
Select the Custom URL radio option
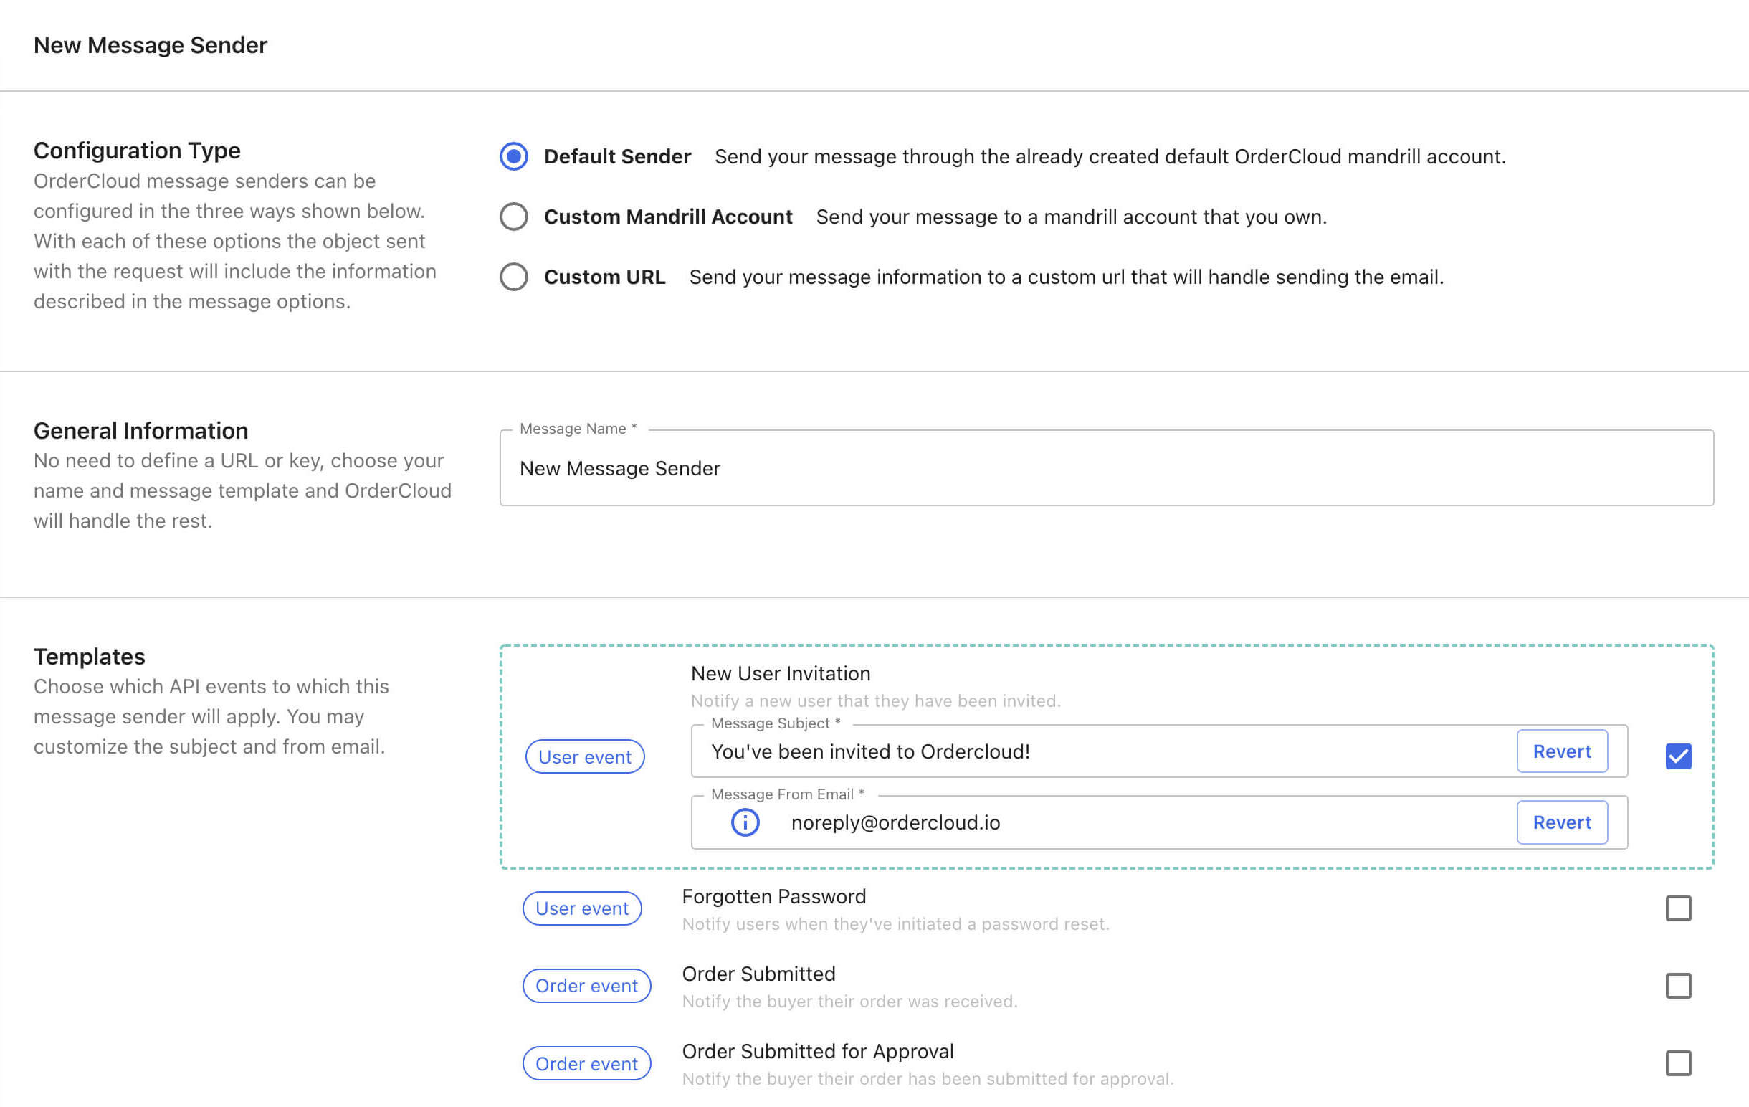pos(513,277)
